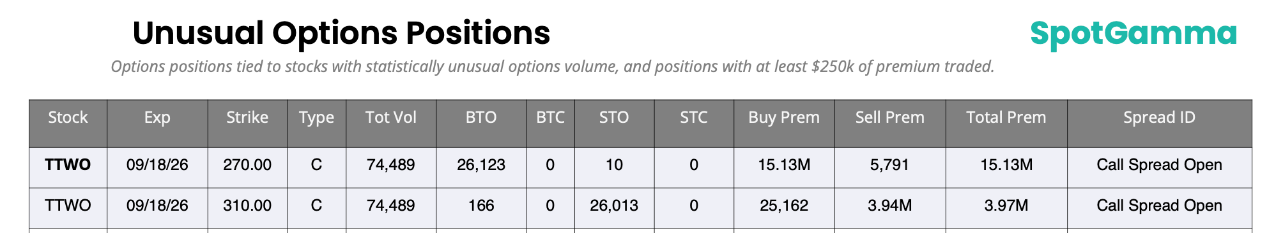Screen dimensions: 1283x233
Task: Click the SpotGamma logo
Action: (x=1133, y=34)
